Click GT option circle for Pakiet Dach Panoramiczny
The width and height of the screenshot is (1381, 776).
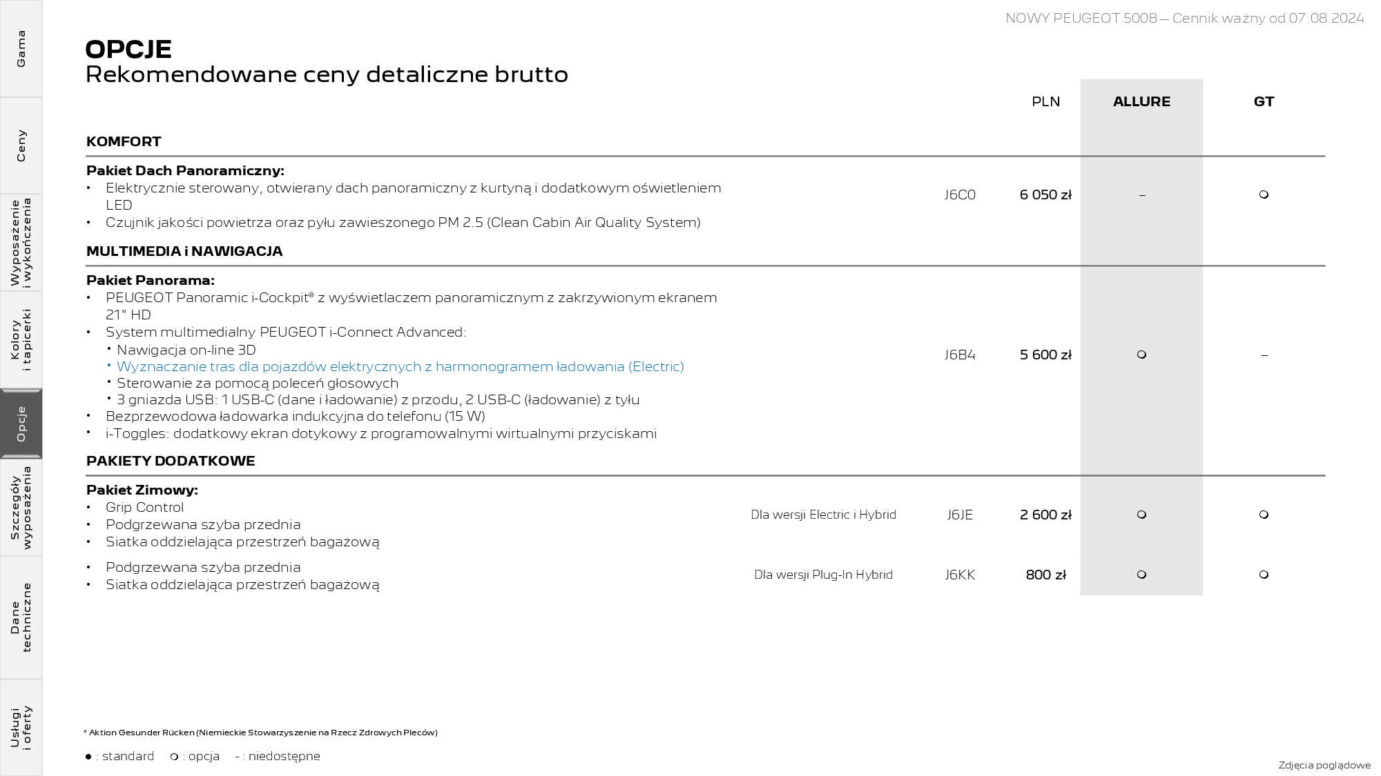point(1264,195)
